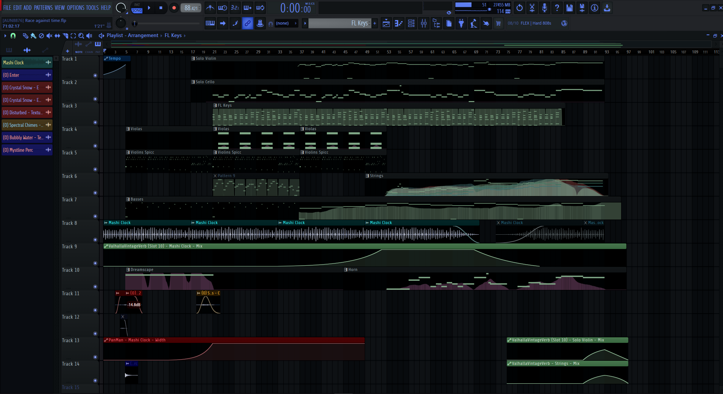Open the content library shopping cart
This screenshot has height=394, width=723.
(498, 23)
